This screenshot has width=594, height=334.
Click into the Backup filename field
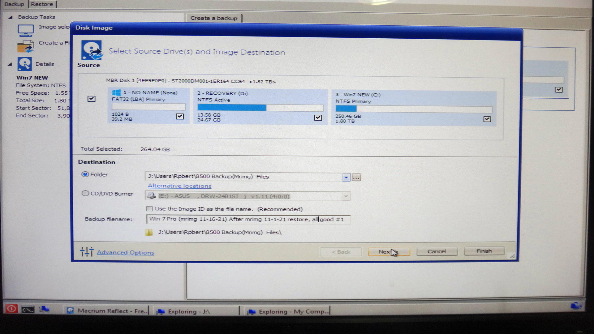(x=248, y=219)
